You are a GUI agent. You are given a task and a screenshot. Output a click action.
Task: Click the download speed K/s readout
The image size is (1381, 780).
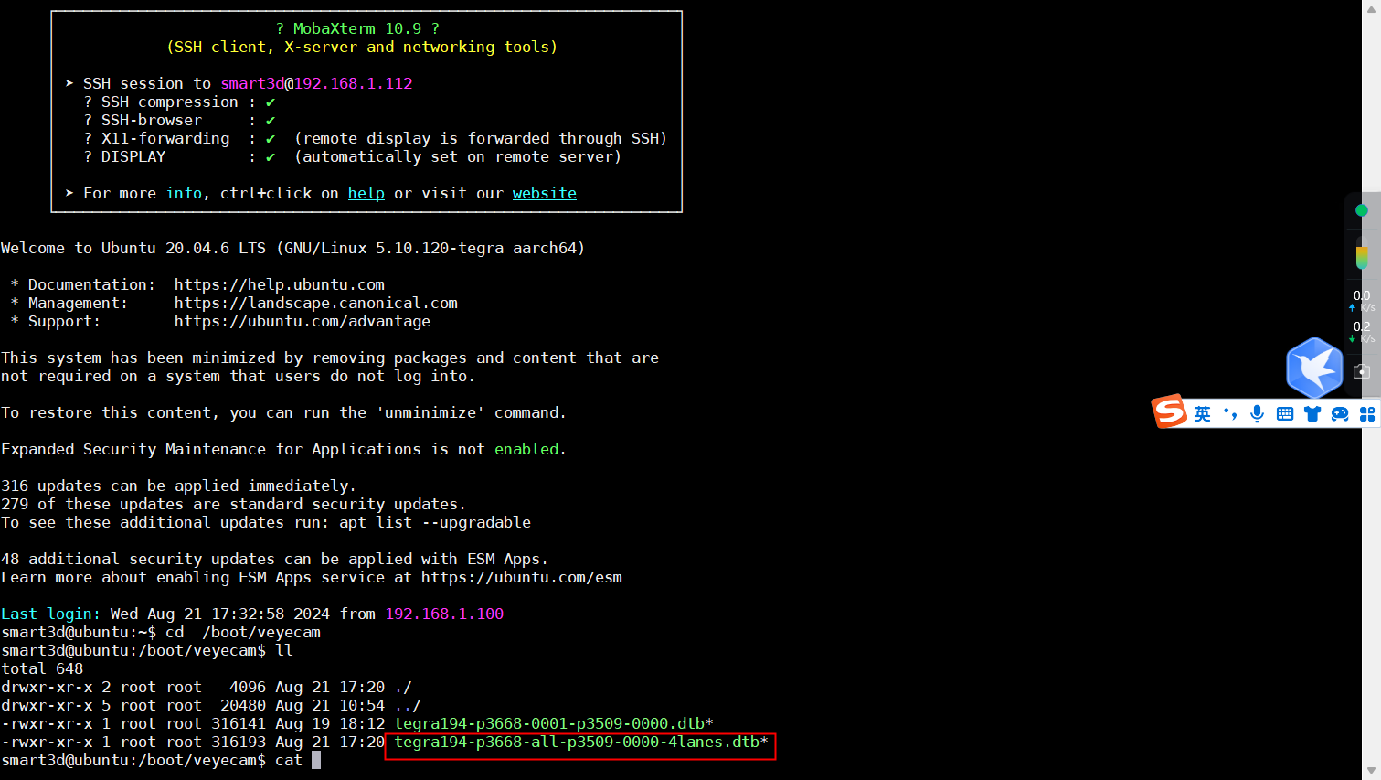(x=1361, y=332)
